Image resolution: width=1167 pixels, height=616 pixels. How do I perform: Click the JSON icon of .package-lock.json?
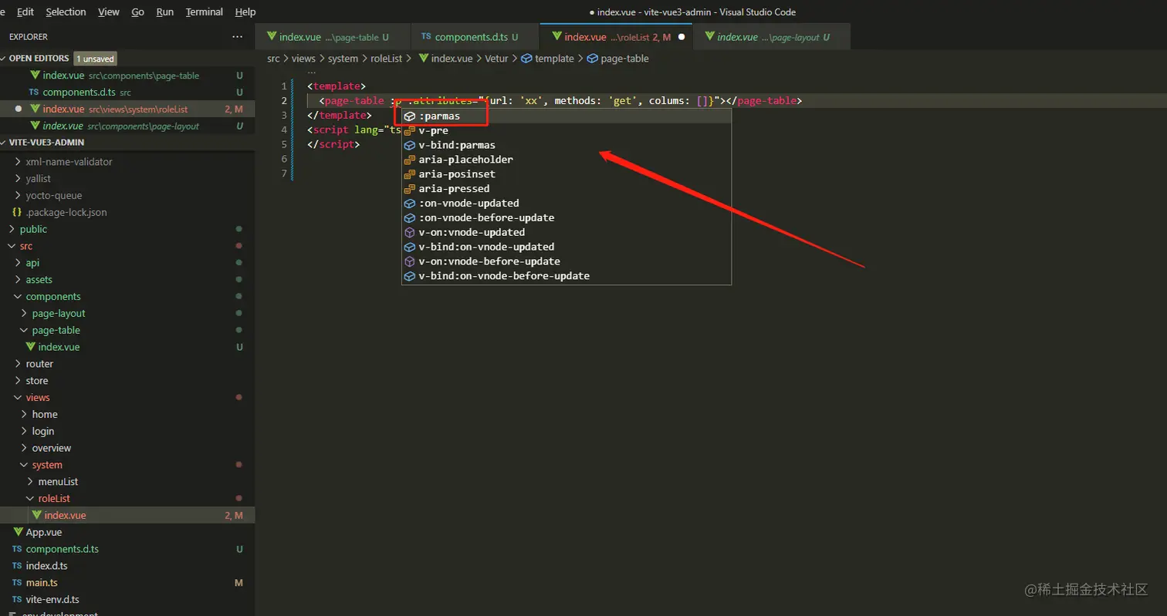(x=17, y=212)
